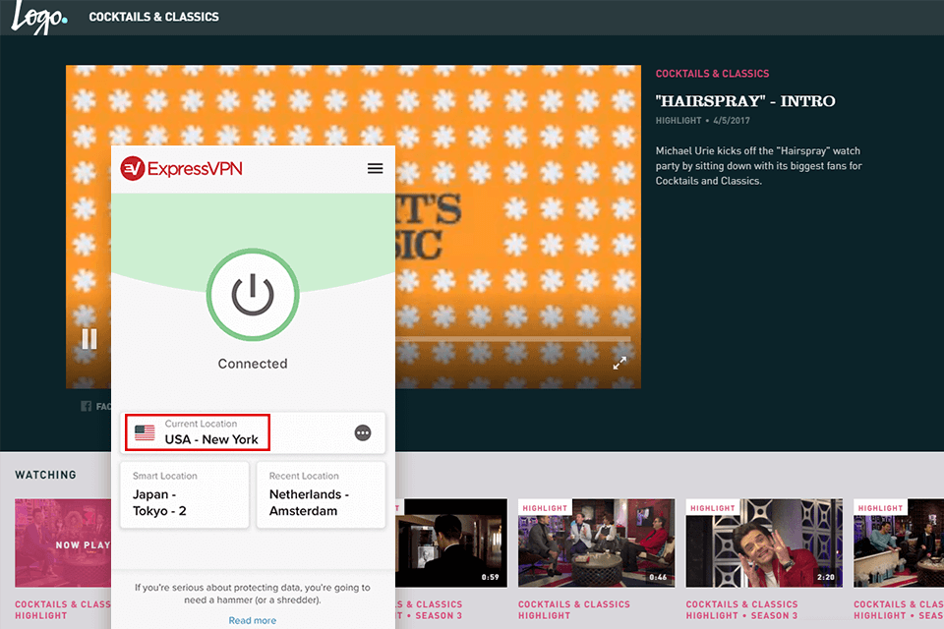Open the Read more link in ExpressVPN
This screenshot has width=944, height=629.
253,620
